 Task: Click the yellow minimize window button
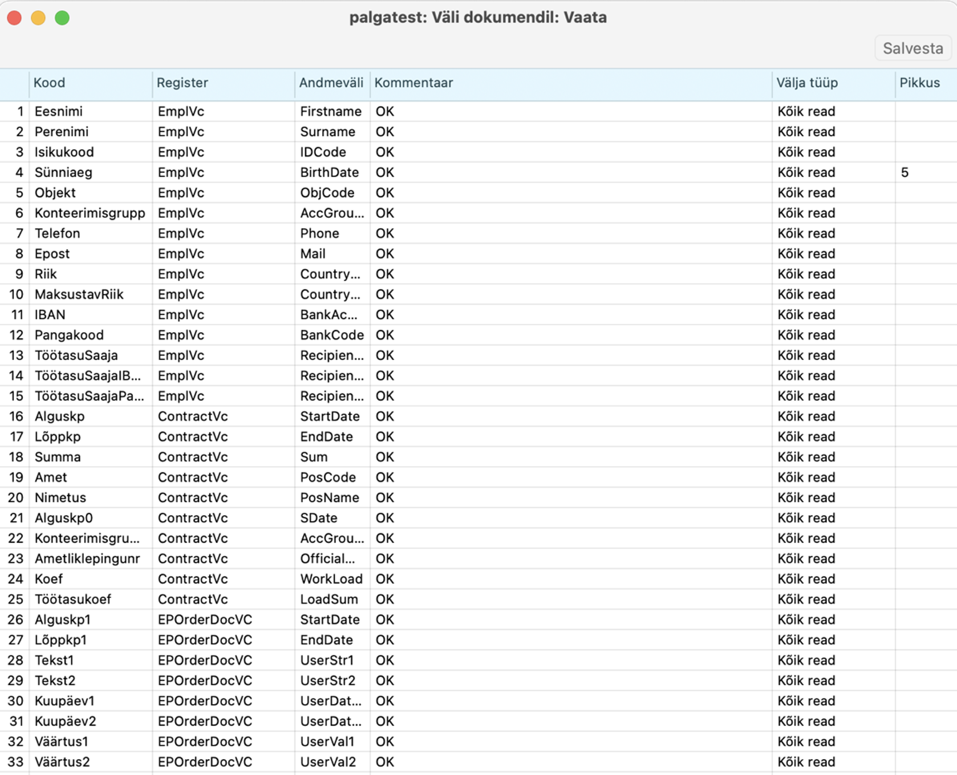pos(38,18)
